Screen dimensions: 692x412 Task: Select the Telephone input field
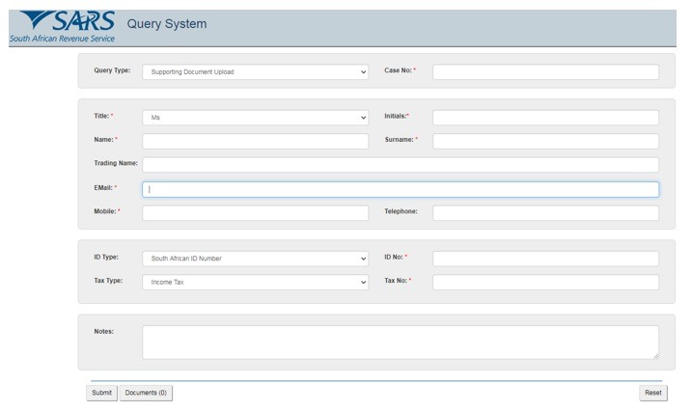[545, 212]
